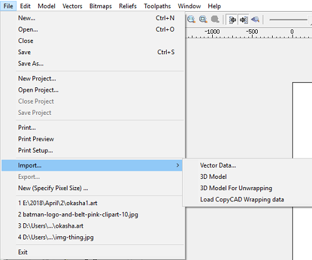Open the File menu
312x260 pixels.
click(8, 6)
